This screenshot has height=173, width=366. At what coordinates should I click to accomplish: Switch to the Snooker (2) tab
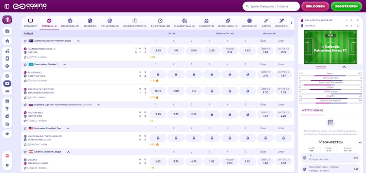tap(206, 23)
